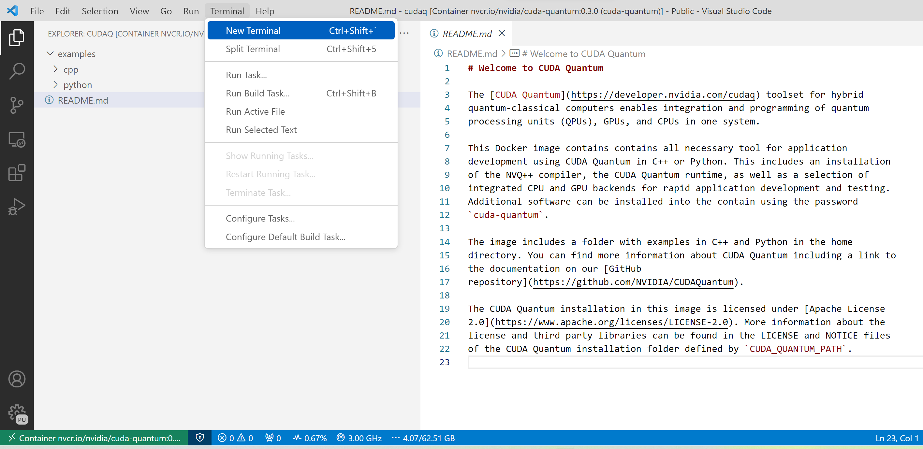Open the Accounts menu icon
Screen dimensions: 923x449
pyautogui.click(x=17, y=379)
